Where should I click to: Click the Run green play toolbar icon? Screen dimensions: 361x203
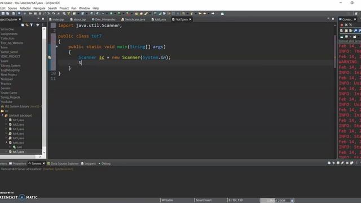111,14
